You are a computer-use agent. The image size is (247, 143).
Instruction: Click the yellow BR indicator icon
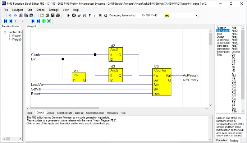[167, 15]
